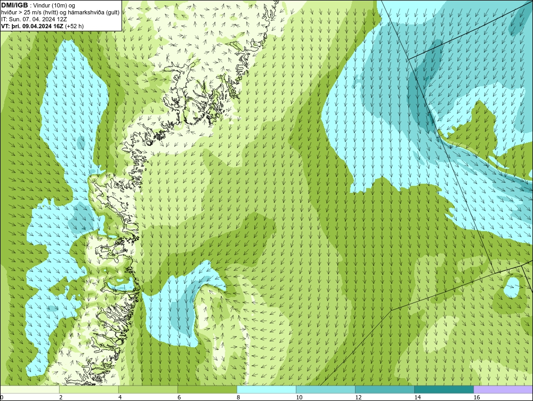Click the "Vindur (10m) og" text
The image size is (533, 401).
[54, 5]
